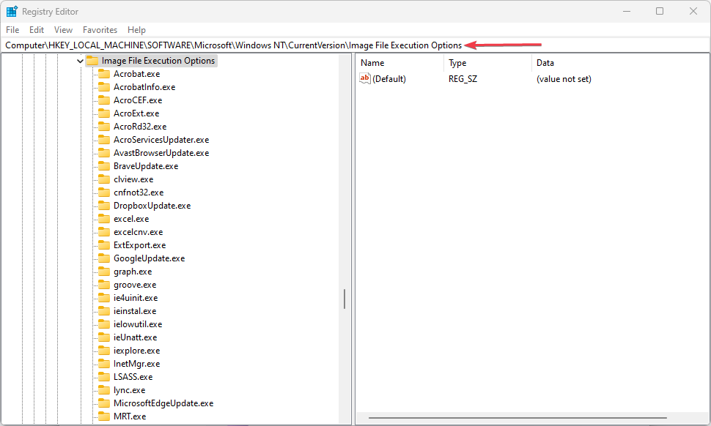Screen dimensions: 711x426
Task: Click the clview.exe folder icon
Action: pos(104,179)
